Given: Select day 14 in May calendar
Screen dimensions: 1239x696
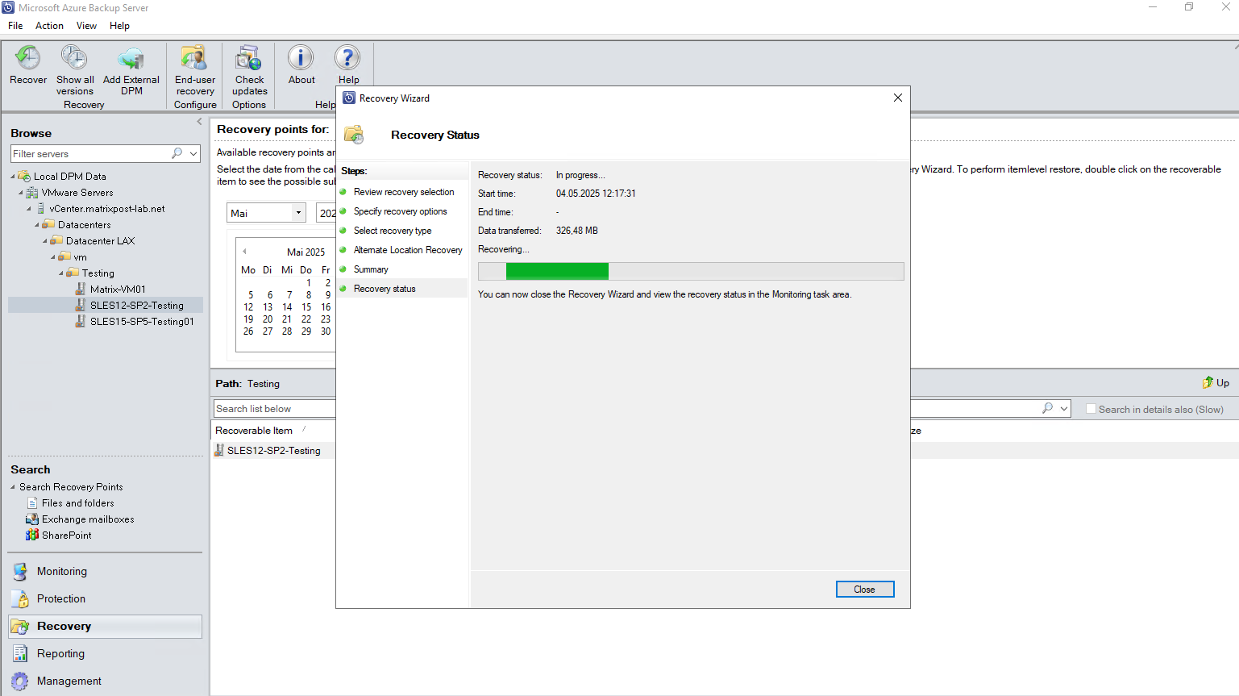Looking at the screenshot, I should click(x=287, y=307).
